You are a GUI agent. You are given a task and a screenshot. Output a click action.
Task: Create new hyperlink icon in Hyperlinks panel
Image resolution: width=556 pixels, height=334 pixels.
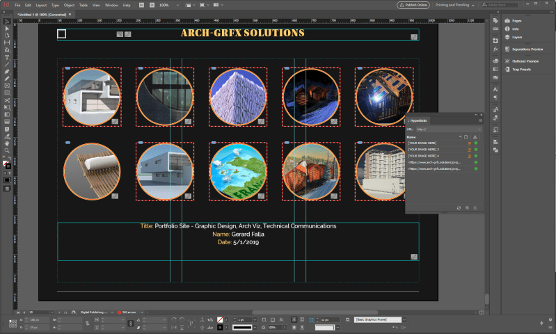(467, 208)
